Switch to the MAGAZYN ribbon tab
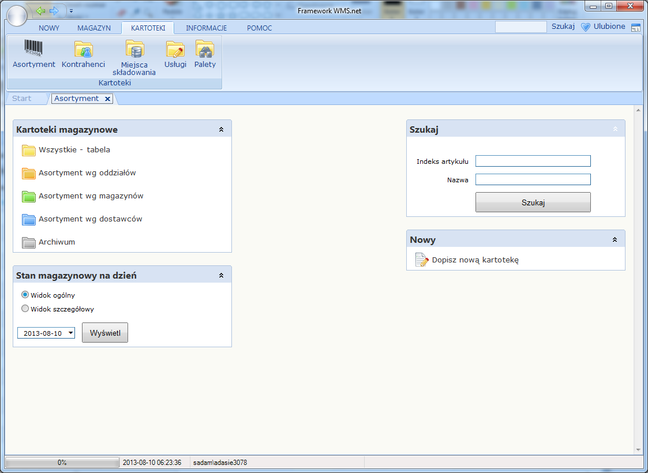 [94, 28]
